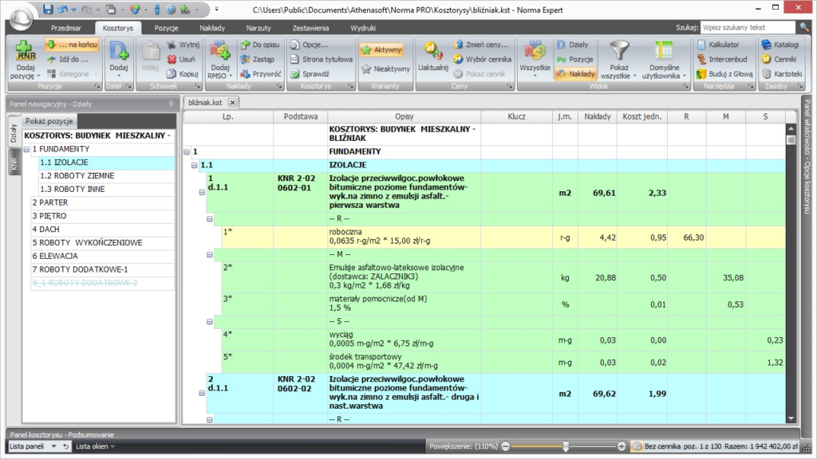This screenshot has width=817, height=459.
Task: Open the Wydruki ribbon tab
Action: [363, 28]
